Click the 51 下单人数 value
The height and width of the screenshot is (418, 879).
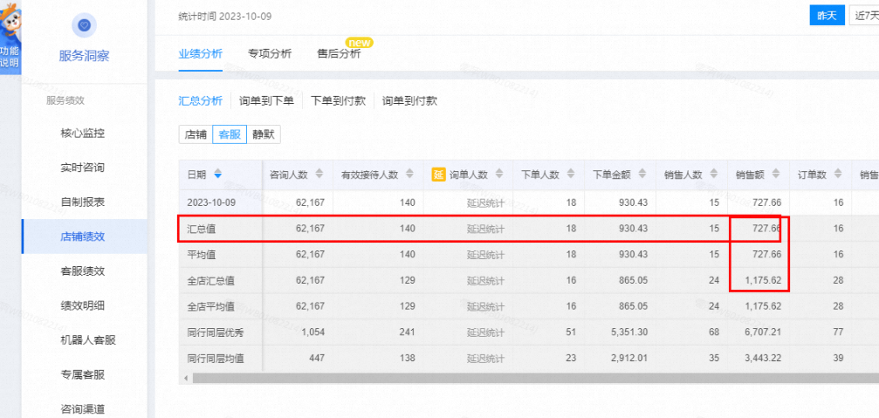(571, 332)
